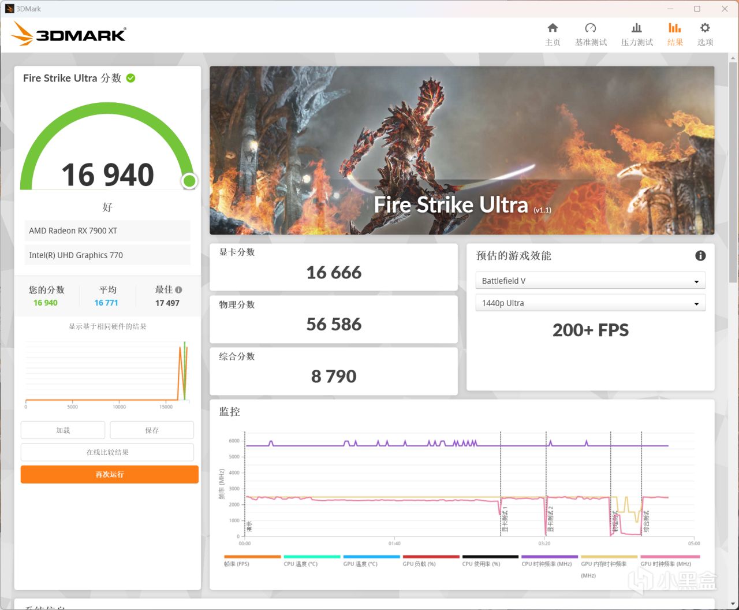Click the 平均 score 16 771
Screen dimensions: 739x610
(106, 303)
